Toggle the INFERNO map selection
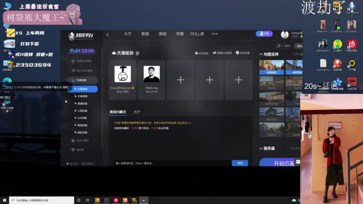363x204 pixels. (294, 67)
